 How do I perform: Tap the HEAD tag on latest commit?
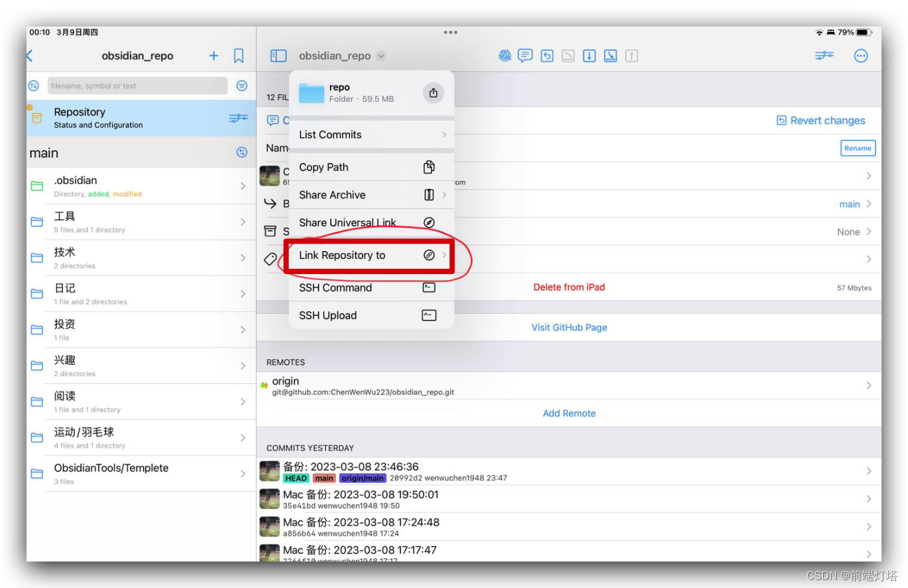pyautogui.click(x=296, y=478)
